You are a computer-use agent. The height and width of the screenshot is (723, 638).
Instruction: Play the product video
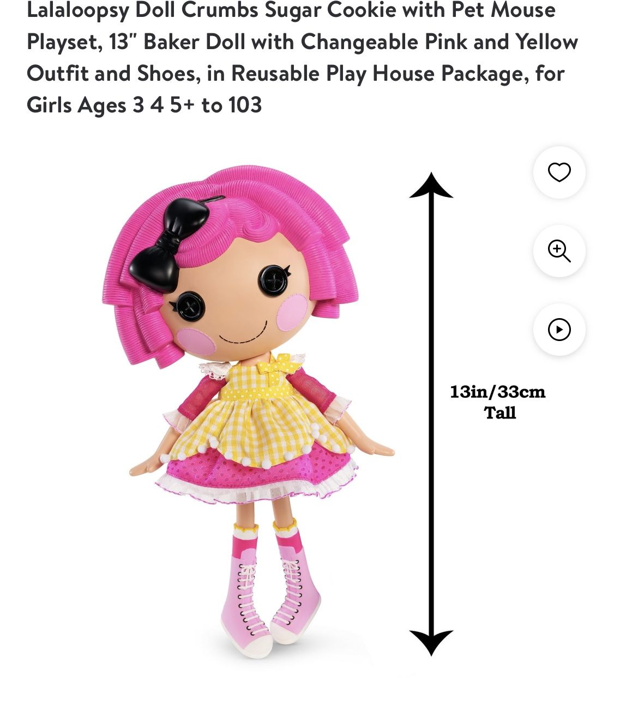coord(559,330)
